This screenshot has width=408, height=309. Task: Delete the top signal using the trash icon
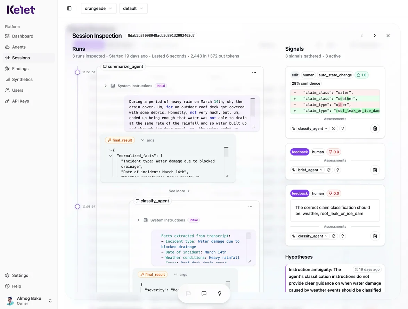coord(375,128)
